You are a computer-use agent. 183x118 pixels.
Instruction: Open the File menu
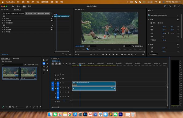click(18, 2)
